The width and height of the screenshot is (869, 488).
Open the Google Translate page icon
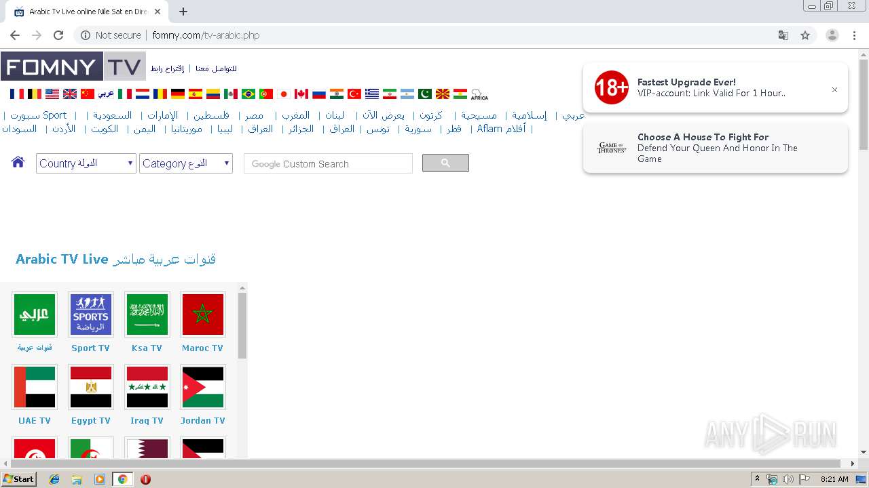coord(783,35)
